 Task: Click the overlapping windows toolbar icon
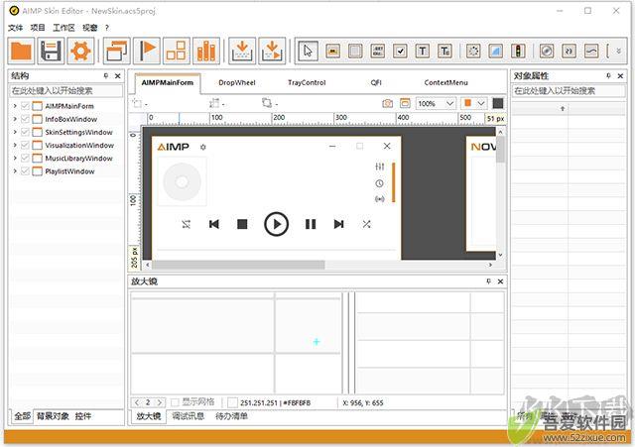(x=117, y=51)
